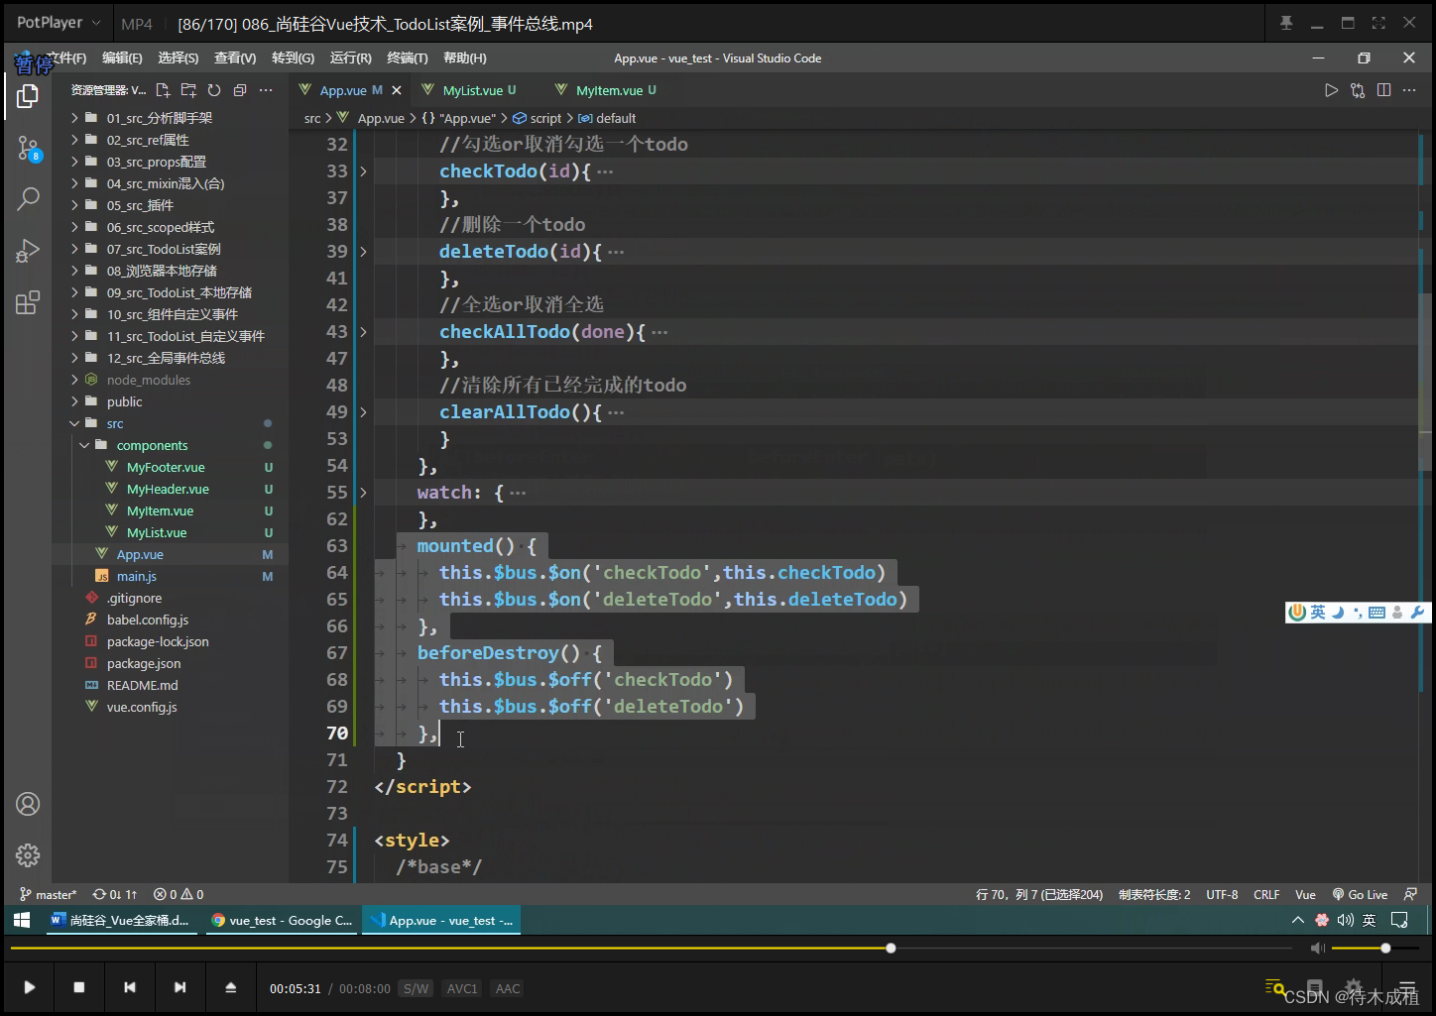This screenshot has height=1016, width=1436.
Task: Click the master branch indicator
Action: pyautogui.click(x=48, y=894)
